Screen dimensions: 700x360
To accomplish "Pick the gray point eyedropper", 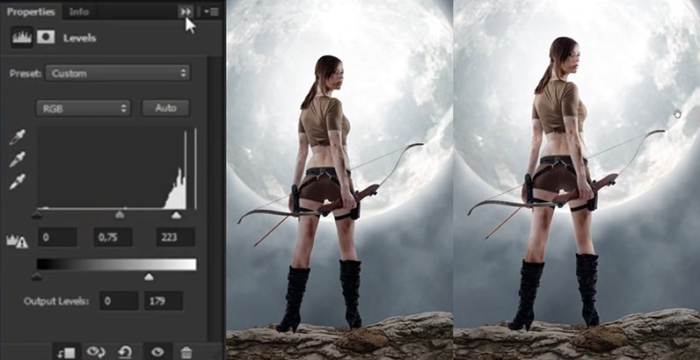I will [18, 159].
